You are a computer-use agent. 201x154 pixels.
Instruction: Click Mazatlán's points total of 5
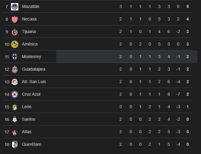click(188, 6)
